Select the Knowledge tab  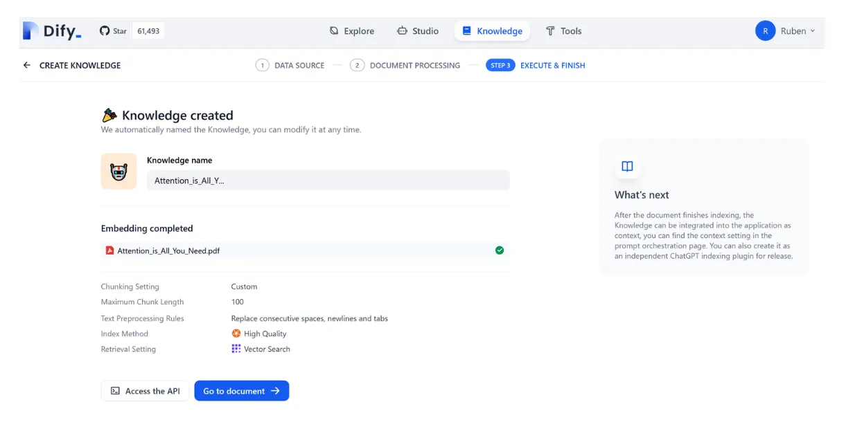pyautogui.click(x=492, y=30)
